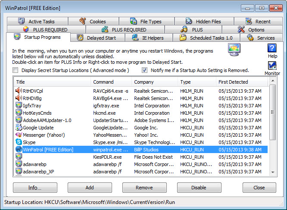
Task: Click the icon next to IgfxTray
Action: tap(19, 105)
